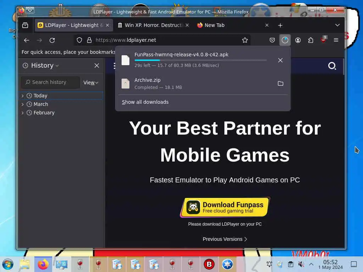Close the Win XP Horror tab
The height and width of the screenshot is (272, 363).
pyautogui.click(x=187, y=25)
